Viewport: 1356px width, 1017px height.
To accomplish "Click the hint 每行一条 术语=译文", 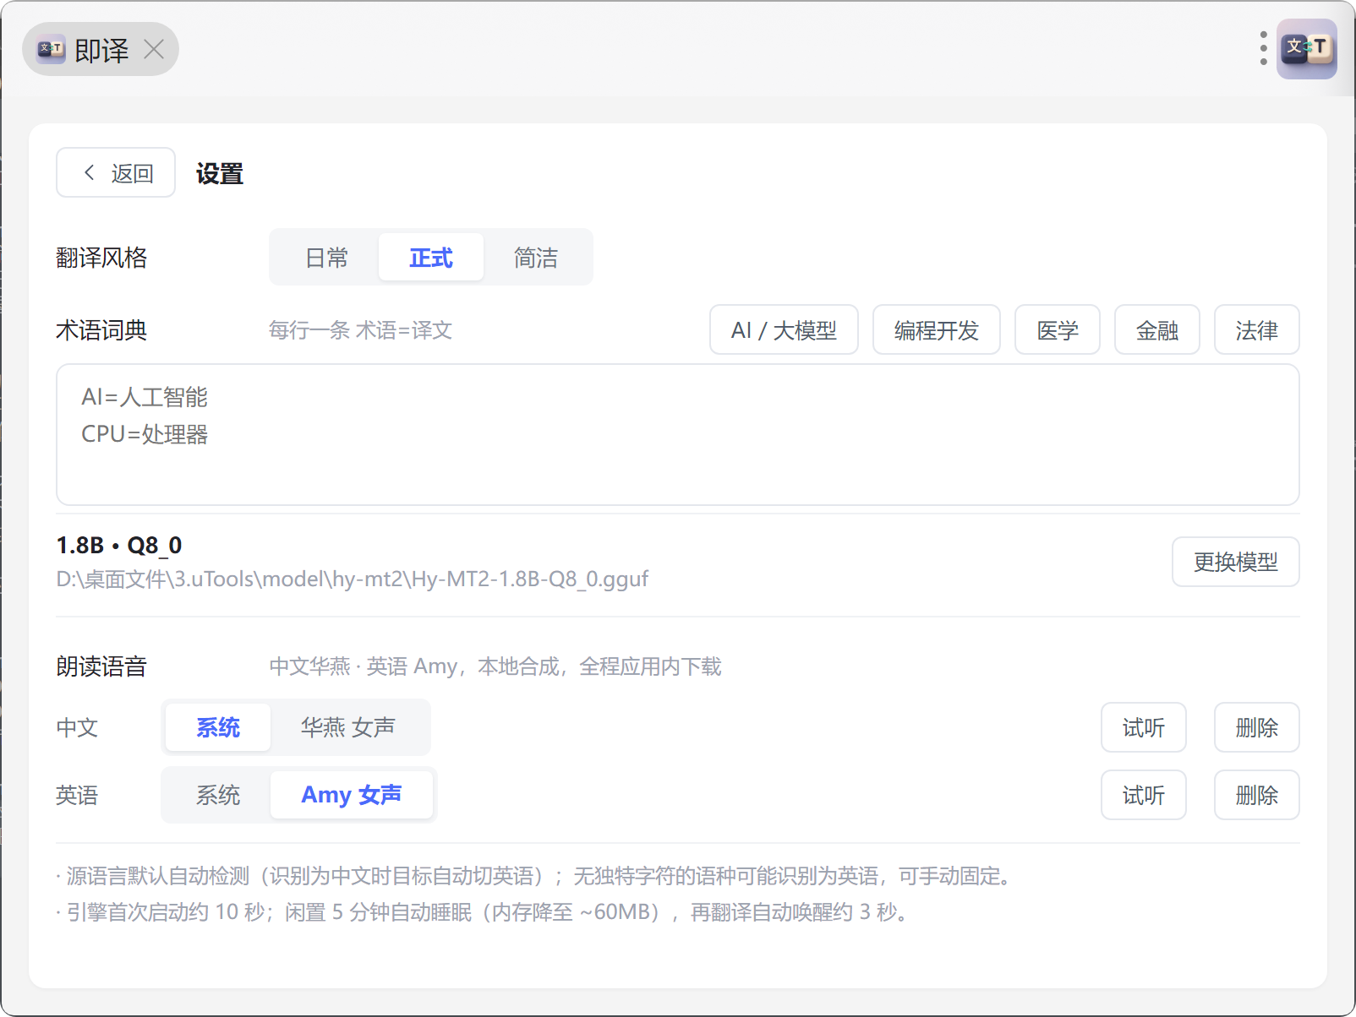I will click(361, 330).
